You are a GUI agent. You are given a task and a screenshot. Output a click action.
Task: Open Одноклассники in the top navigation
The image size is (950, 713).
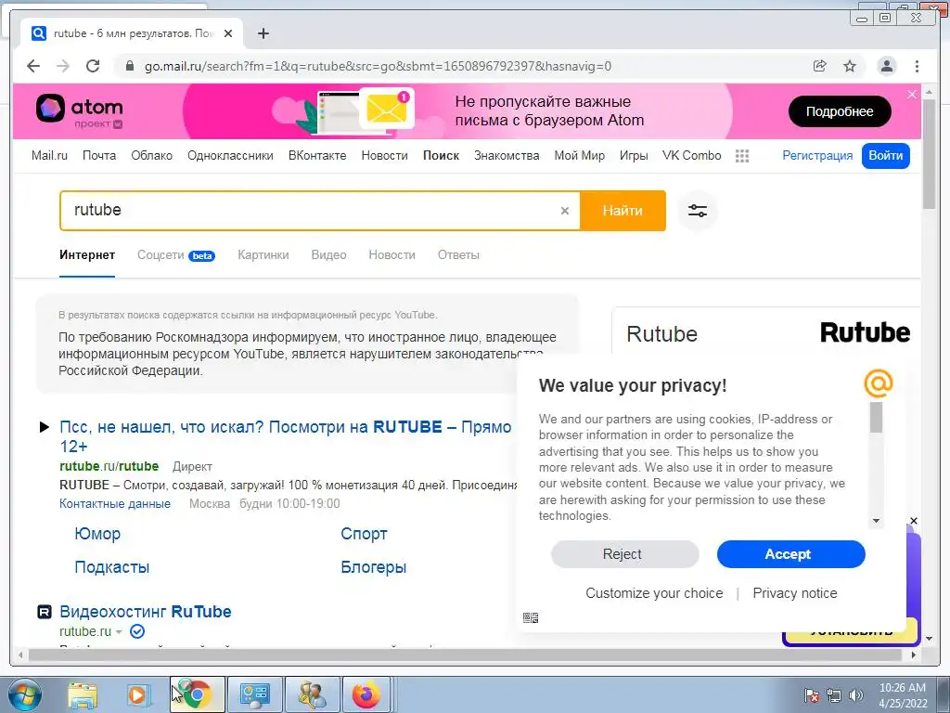(x=230, y=156)
